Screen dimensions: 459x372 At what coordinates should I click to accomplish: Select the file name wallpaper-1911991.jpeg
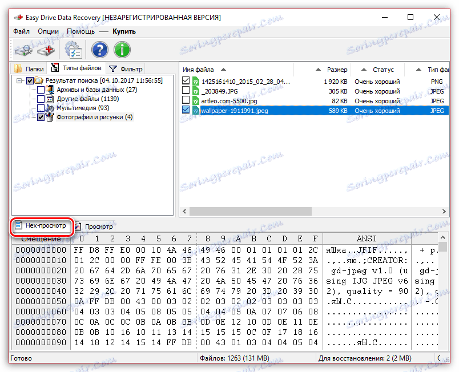click(235, 111)
